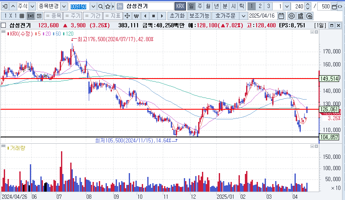
Task: Open chart settings gear icon
Action: pos(292,16)
